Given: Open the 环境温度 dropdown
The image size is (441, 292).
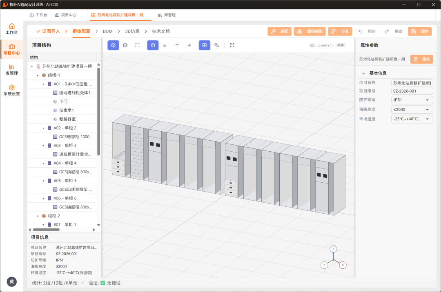Looking at the screenshot, I should [412, 119].
